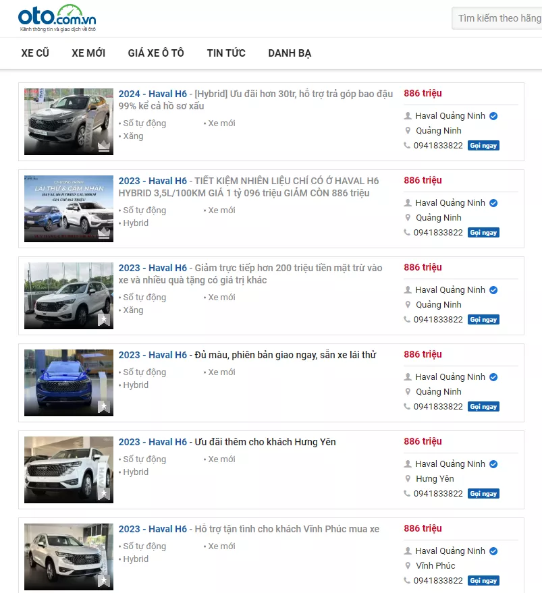Click the Vĩnh Phúc location text

435,566
